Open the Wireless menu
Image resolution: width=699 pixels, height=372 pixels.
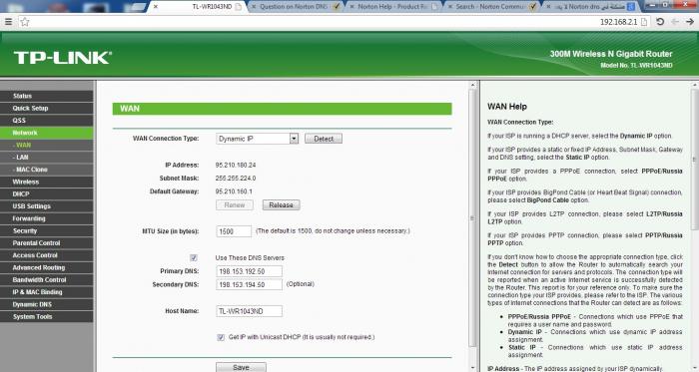coord(47,182)
